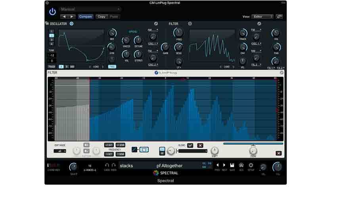Click the Copy button
The image size is (337, 200).
click(x=101, y=17)
